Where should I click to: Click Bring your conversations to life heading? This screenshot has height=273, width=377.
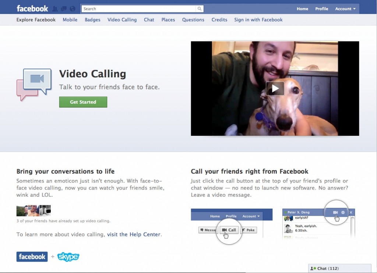pyautogui.click(x=66, y=171)
